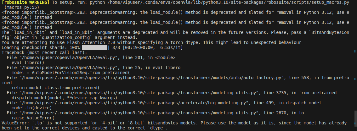Click the ValueError message at the bottom
This screenshot has height=131, width=357.
[x=173, y=123]
